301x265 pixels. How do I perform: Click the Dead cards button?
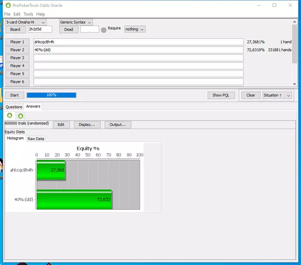(x=69, y=29)
